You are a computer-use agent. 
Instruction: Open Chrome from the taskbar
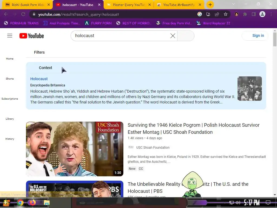coord(20,203)
